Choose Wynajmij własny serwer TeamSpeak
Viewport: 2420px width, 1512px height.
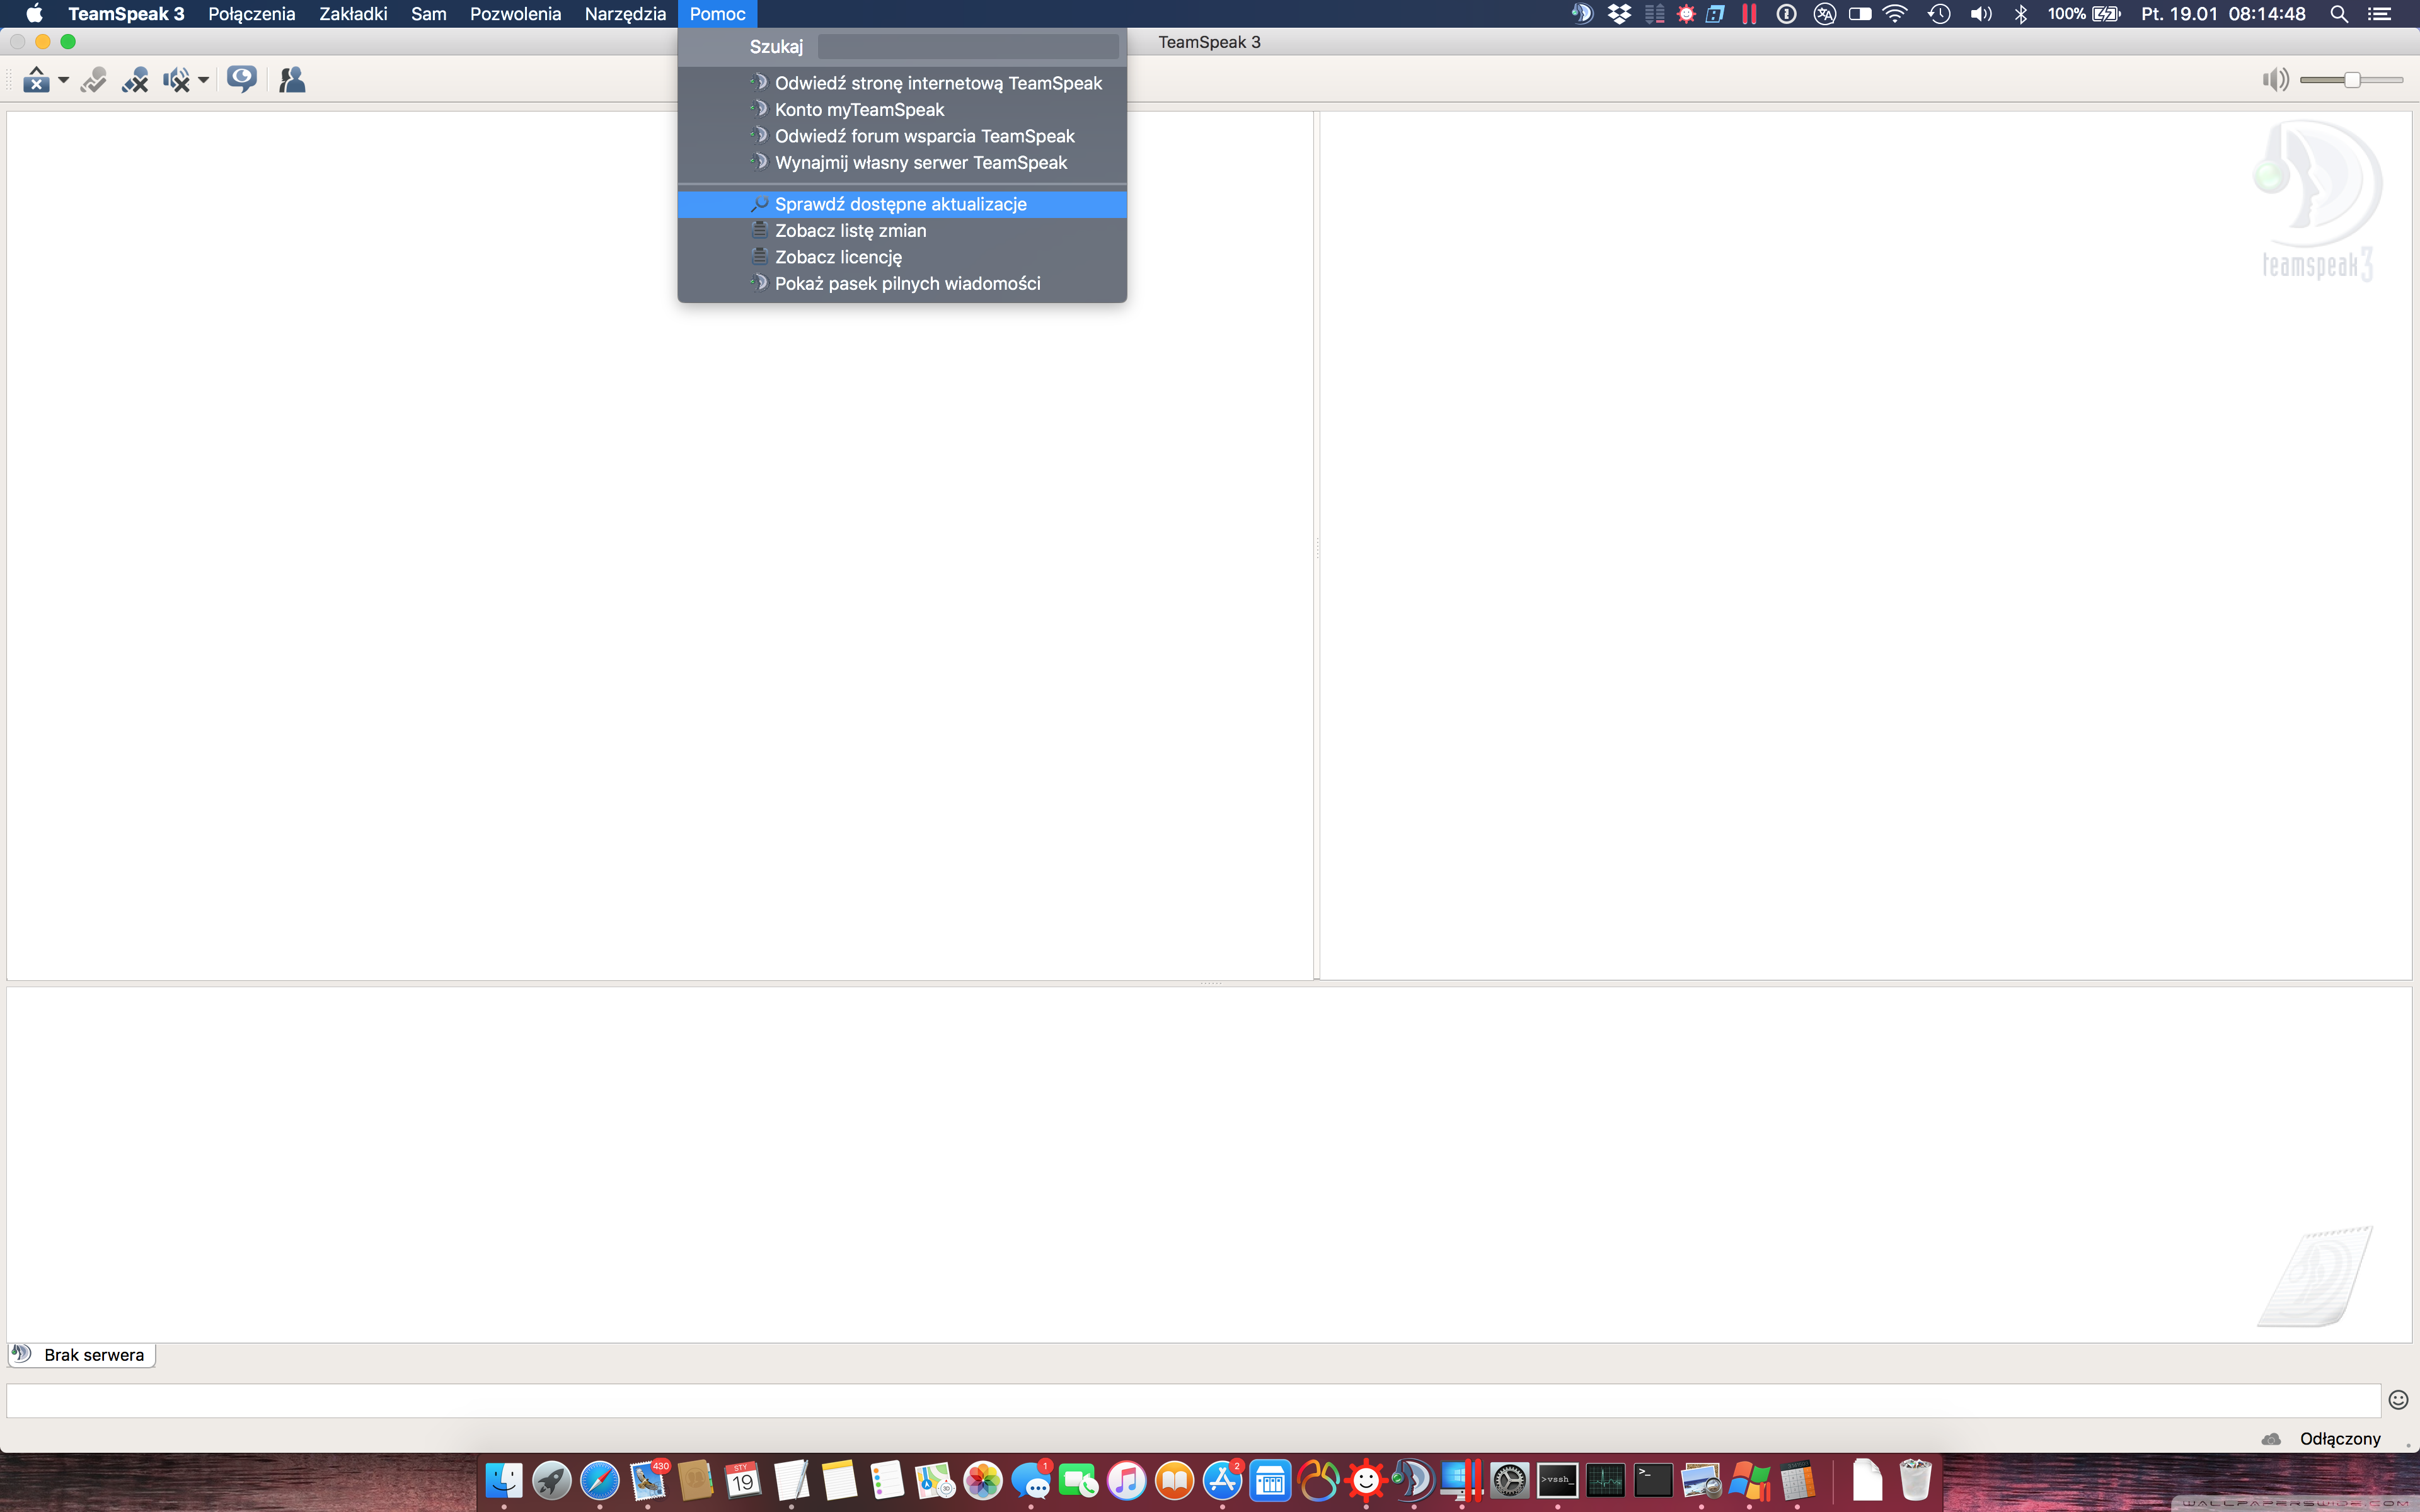tap(902, 162)
